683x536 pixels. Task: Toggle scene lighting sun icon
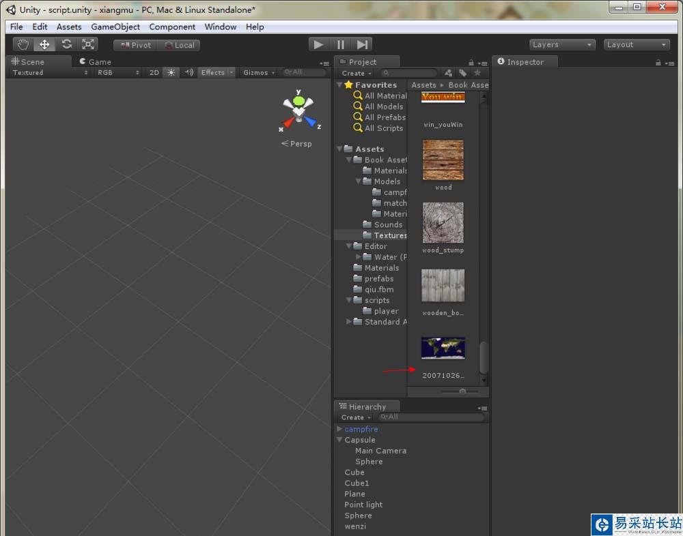pyautogui.click(x=171, y=73)
